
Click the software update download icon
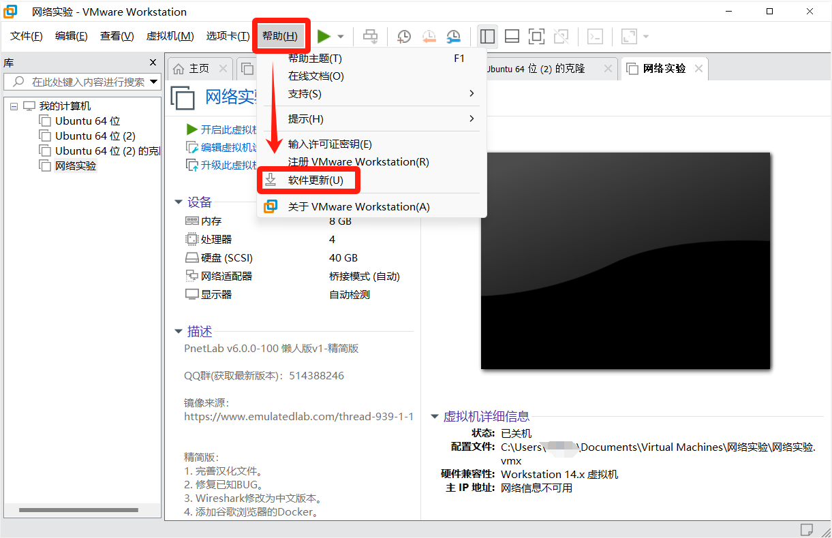(x=271, y=180)
